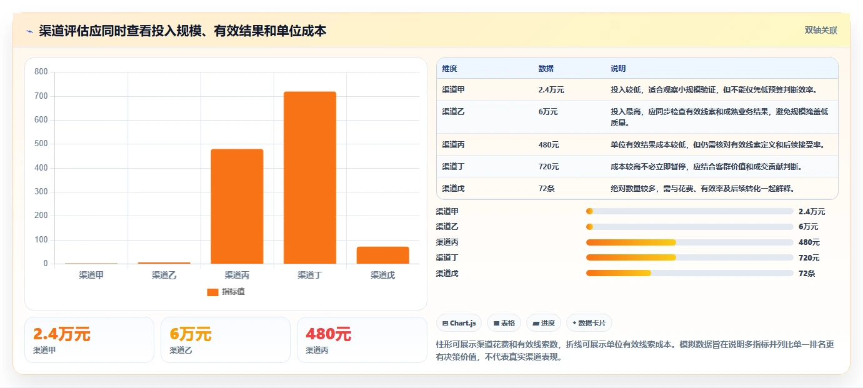863x388 pixels.
Task: Click the orange 指标值 legend swatch
Action: coord(212,292)
